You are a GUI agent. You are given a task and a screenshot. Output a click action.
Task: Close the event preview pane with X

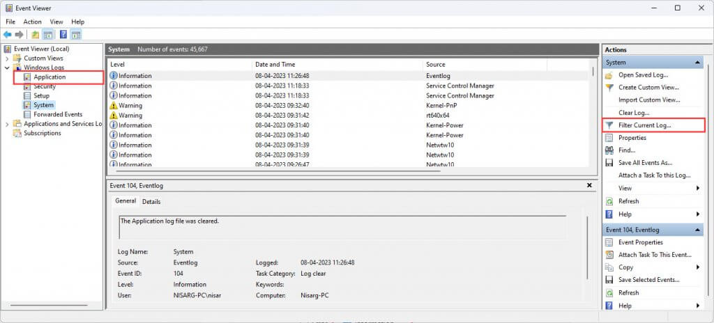coord(589,185)
